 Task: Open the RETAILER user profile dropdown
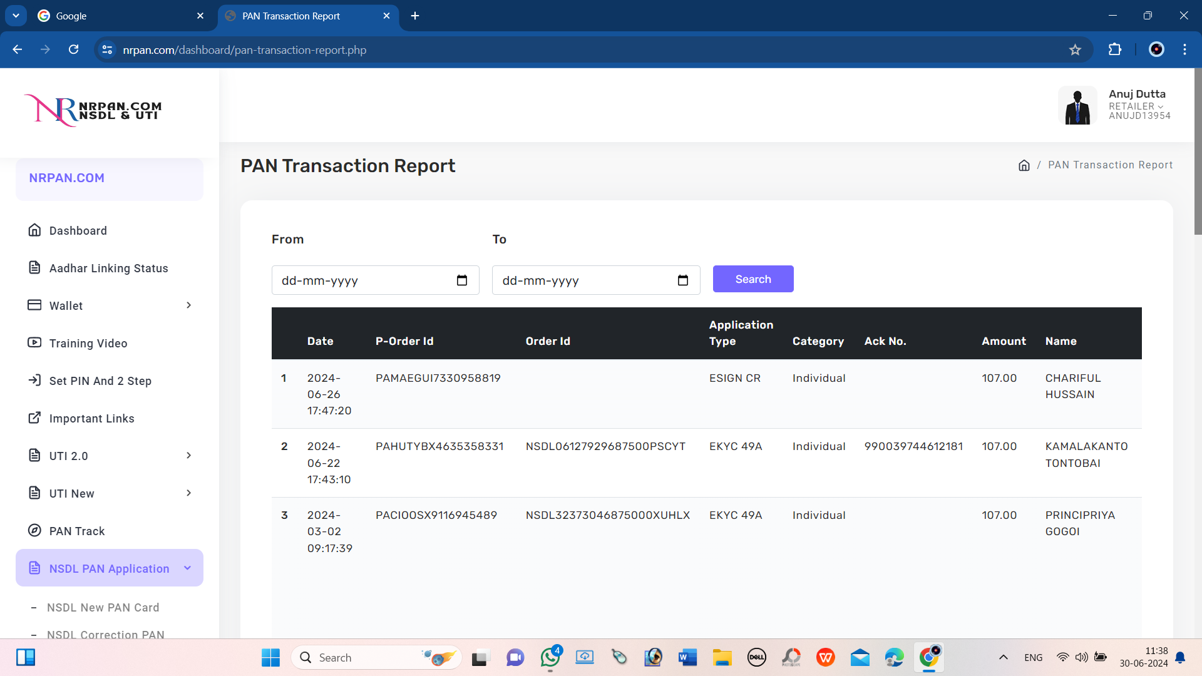click(1136, 106)
